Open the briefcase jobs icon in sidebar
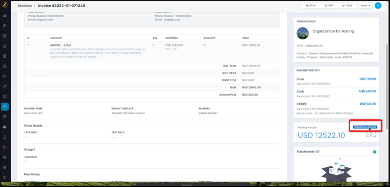This screenshot has width=390, height=187. (x=5, y=26)
